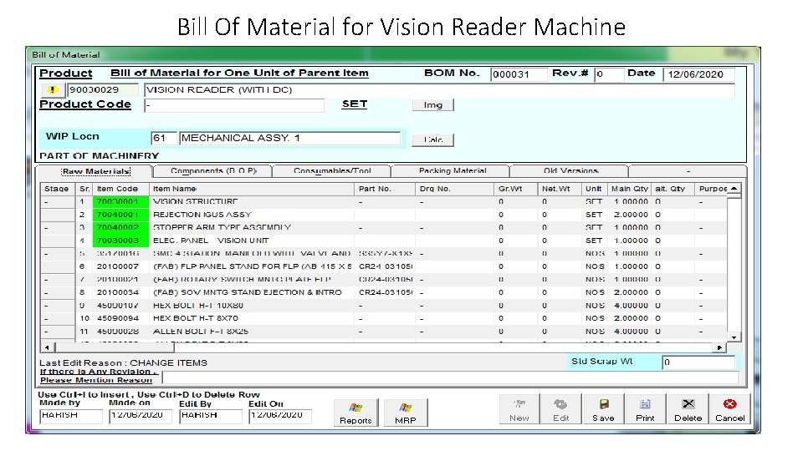Click the Edit By field HARISH
Screen dimensions: 803x451
[x=211, y=416]
